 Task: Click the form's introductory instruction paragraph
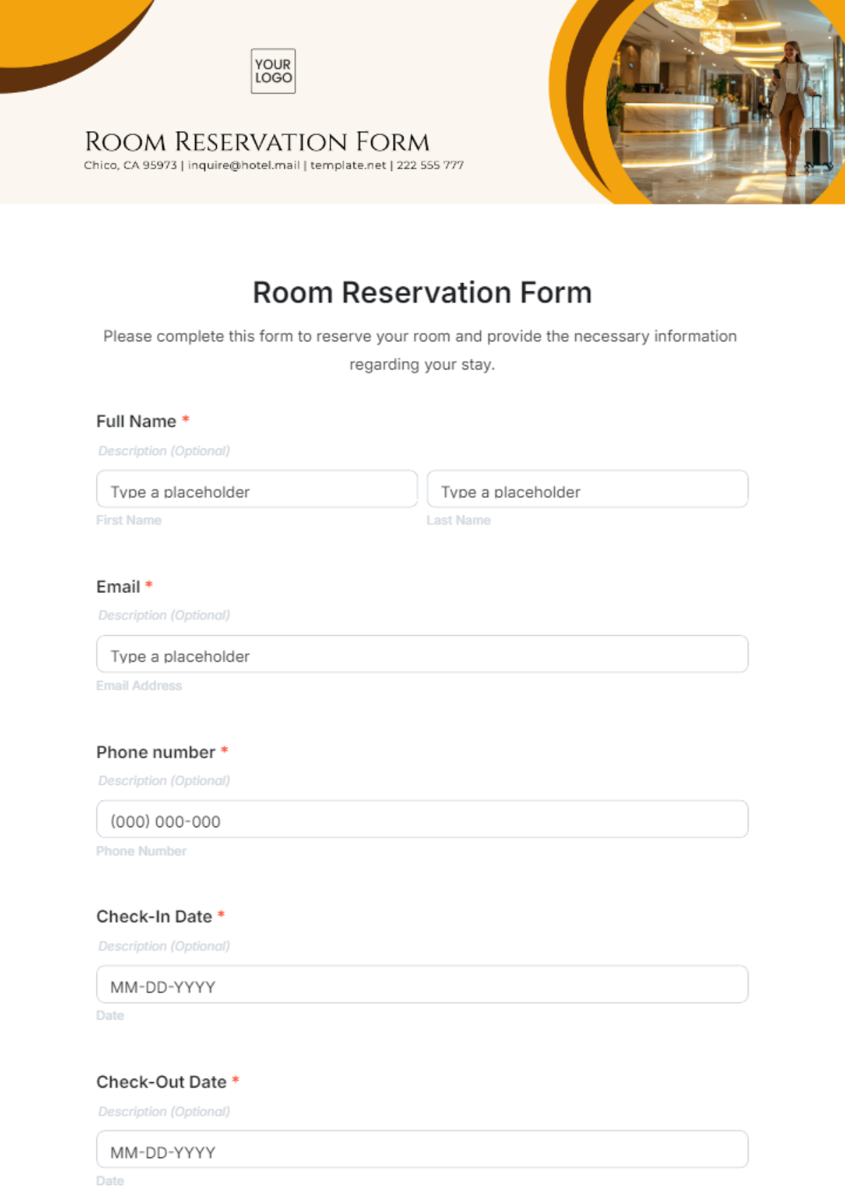420,350
